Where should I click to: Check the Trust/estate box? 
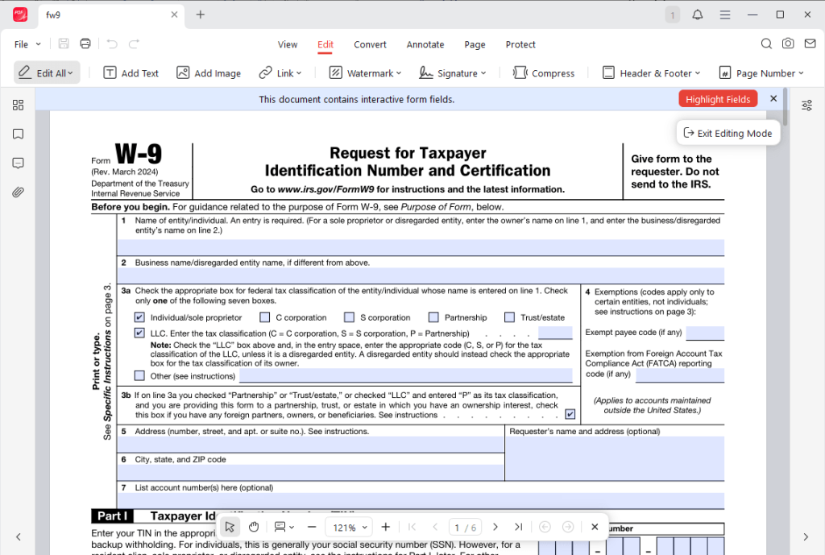point(509,317)
